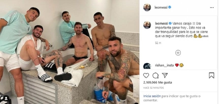Click the Inicia sesión login link
This screenshot has height=104, width=219.
(152, 96)
